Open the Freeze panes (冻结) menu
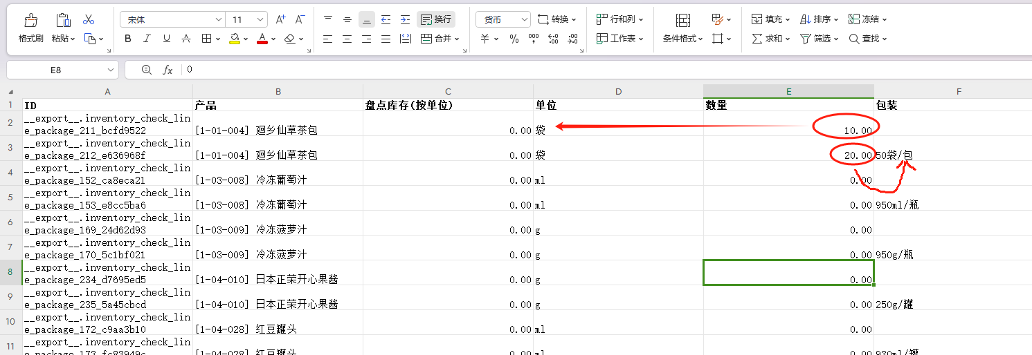The width and height of the screenshot is (1032, 355). (x=868, y=19)
